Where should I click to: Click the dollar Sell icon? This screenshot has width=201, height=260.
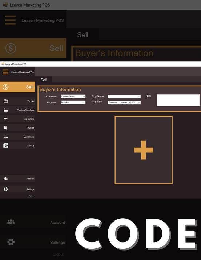click(x=6, y=87)
